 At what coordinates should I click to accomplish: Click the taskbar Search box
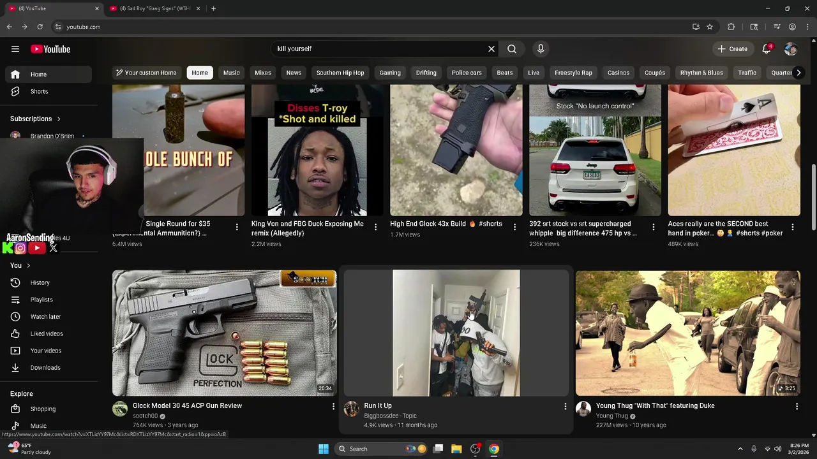coord(380,449)
